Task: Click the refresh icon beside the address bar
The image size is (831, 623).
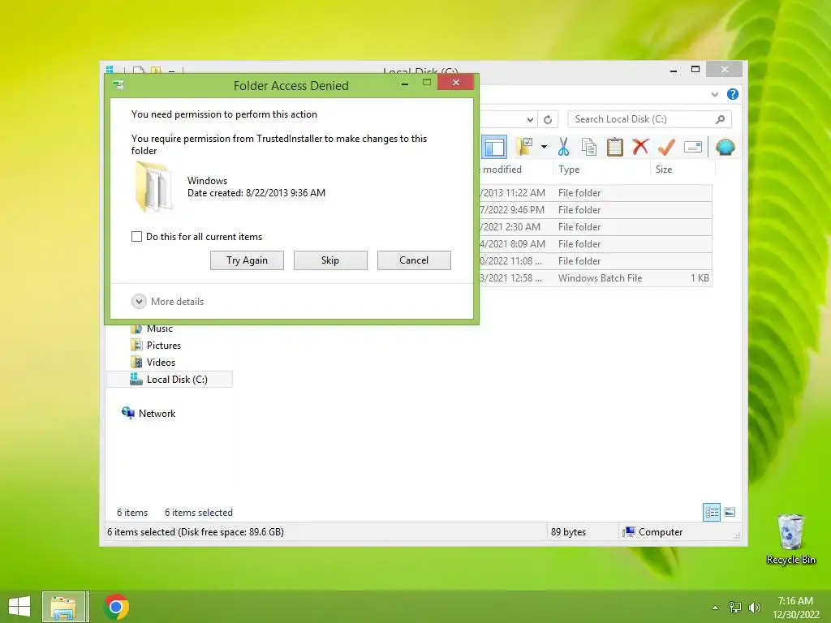Action: coord(548,120)
